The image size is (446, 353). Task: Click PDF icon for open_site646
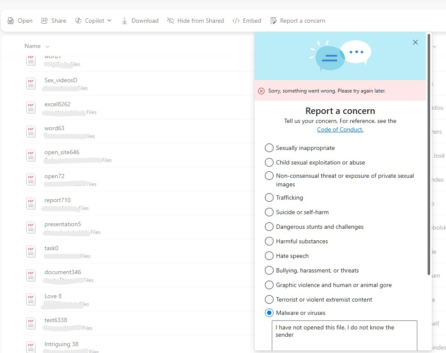pos(31,156)
